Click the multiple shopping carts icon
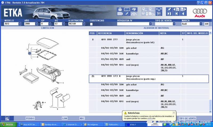This screenshot has width=213, height=127. tap(159, 9)
